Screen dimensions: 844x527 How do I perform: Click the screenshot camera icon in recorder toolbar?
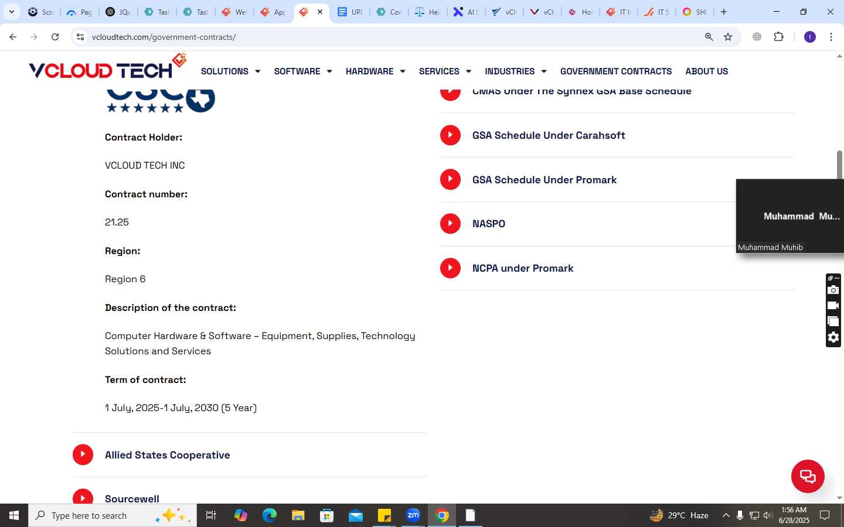coord(833,290)
